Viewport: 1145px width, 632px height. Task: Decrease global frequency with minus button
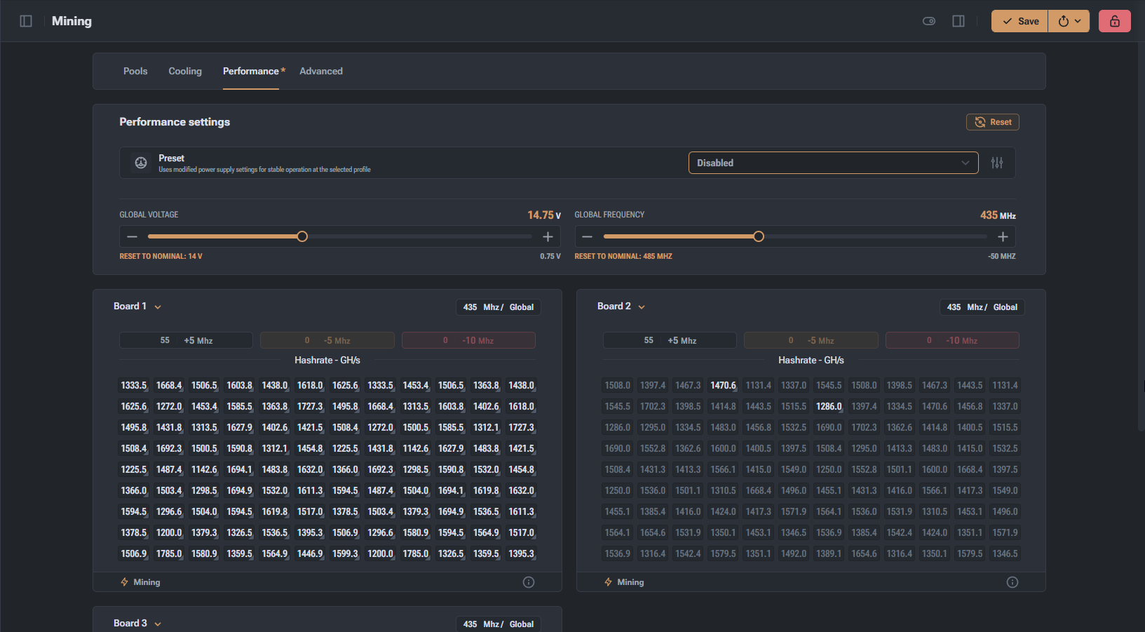pos(588,236)
